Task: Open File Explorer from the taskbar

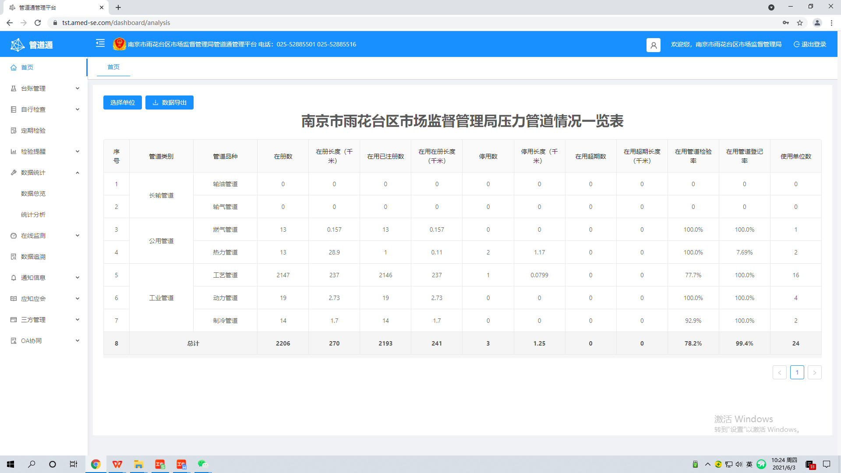Action: [138, 464]
